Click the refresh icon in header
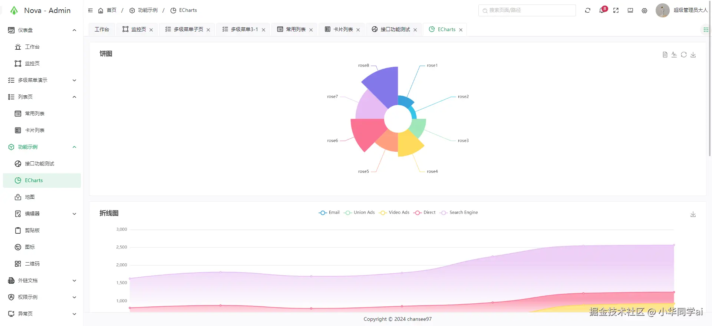 click(x=588, y=10)
